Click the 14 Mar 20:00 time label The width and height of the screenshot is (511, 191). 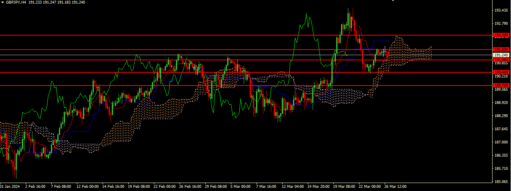(319, 187)
